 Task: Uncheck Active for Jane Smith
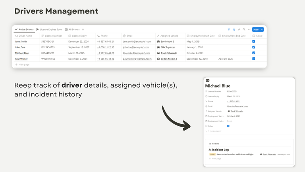pyautogui.click(x=254, y=41)
